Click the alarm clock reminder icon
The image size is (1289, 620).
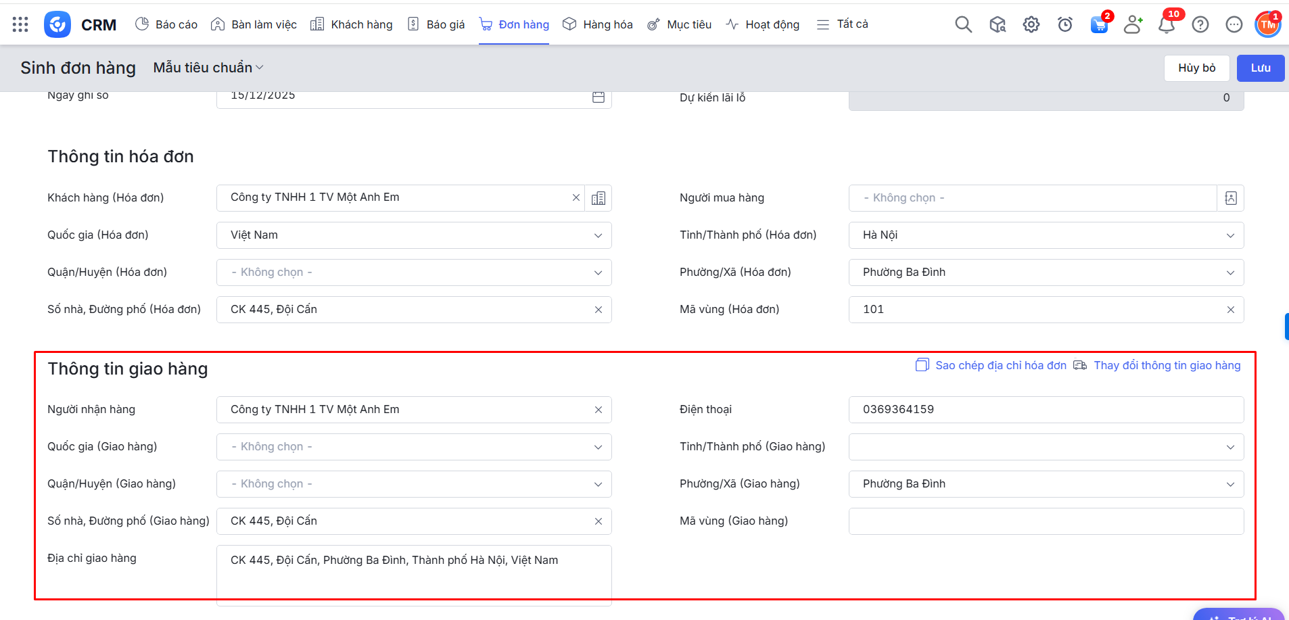[1064, 24]
